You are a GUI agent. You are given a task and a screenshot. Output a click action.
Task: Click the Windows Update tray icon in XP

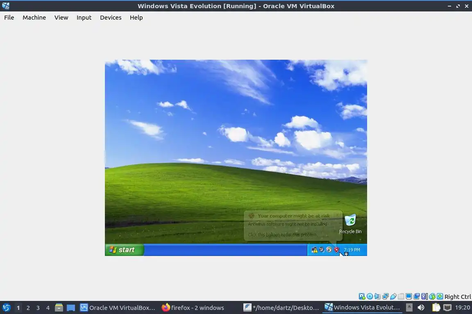329,250
